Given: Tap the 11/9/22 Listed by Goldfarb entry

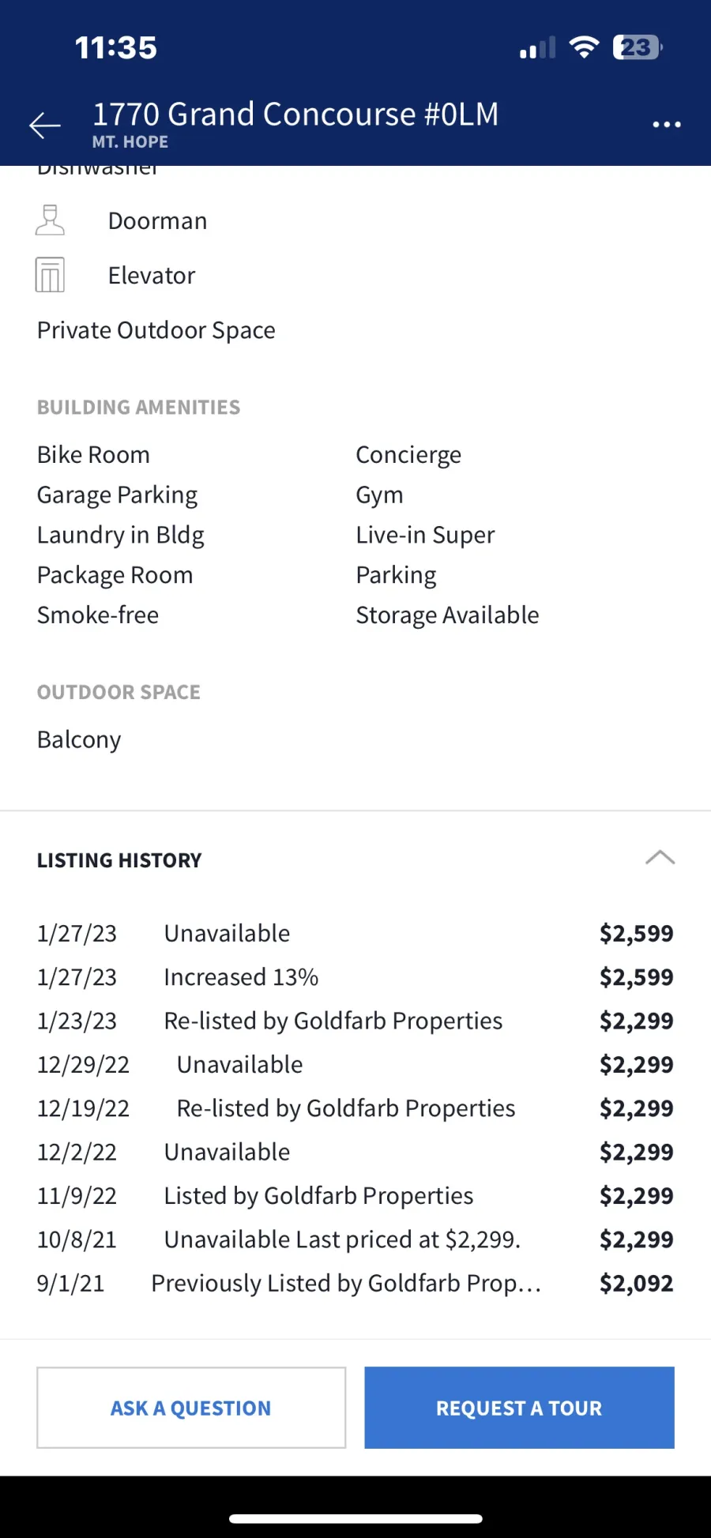Looking at the screenshot, I should click(x=318, y=1196).
